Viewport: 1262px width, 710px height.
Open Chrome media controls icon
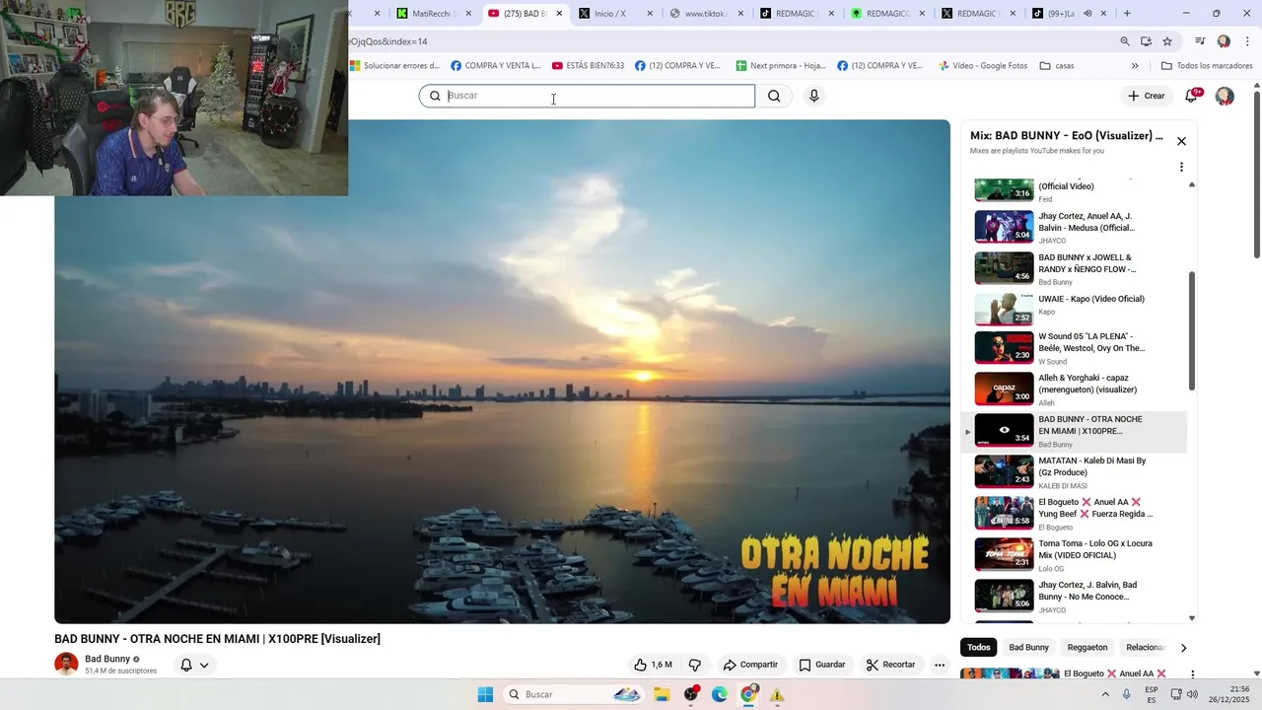(1200, 41)
